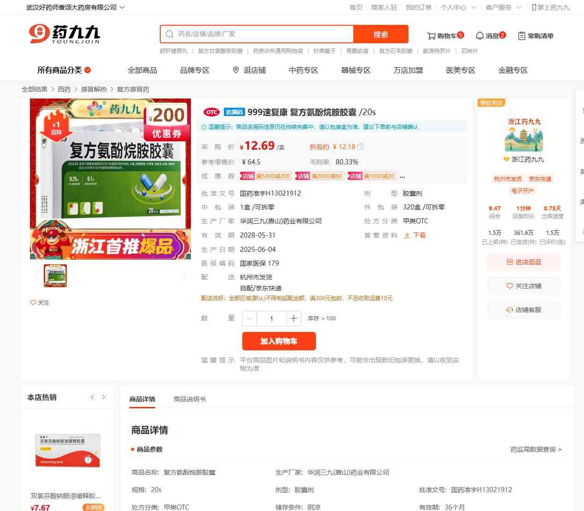Screen dimensions: 584x511
Task: Click the help icon beside discounted price
Action: click(x=361, y=147)
